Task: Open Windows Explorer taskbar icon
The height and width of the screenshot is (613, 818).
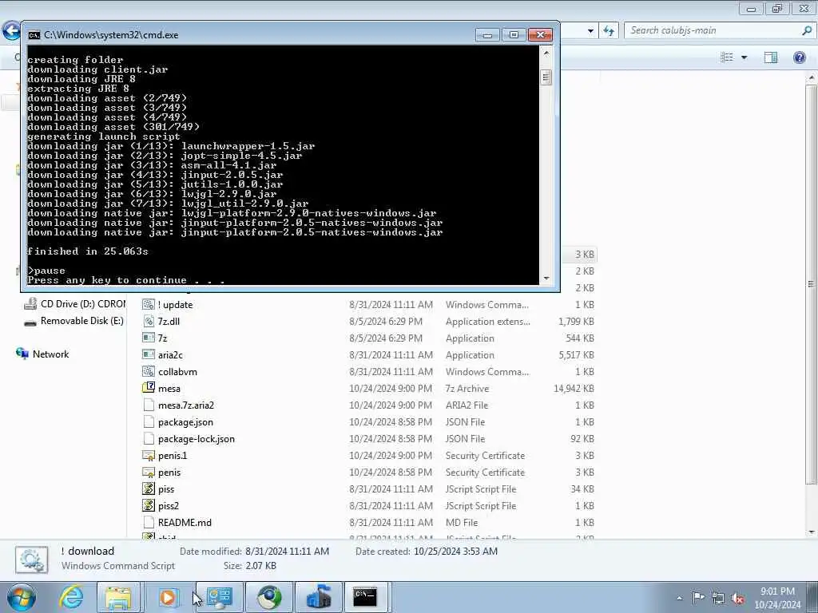Action: pyautogui.click(x=118, y=597)
